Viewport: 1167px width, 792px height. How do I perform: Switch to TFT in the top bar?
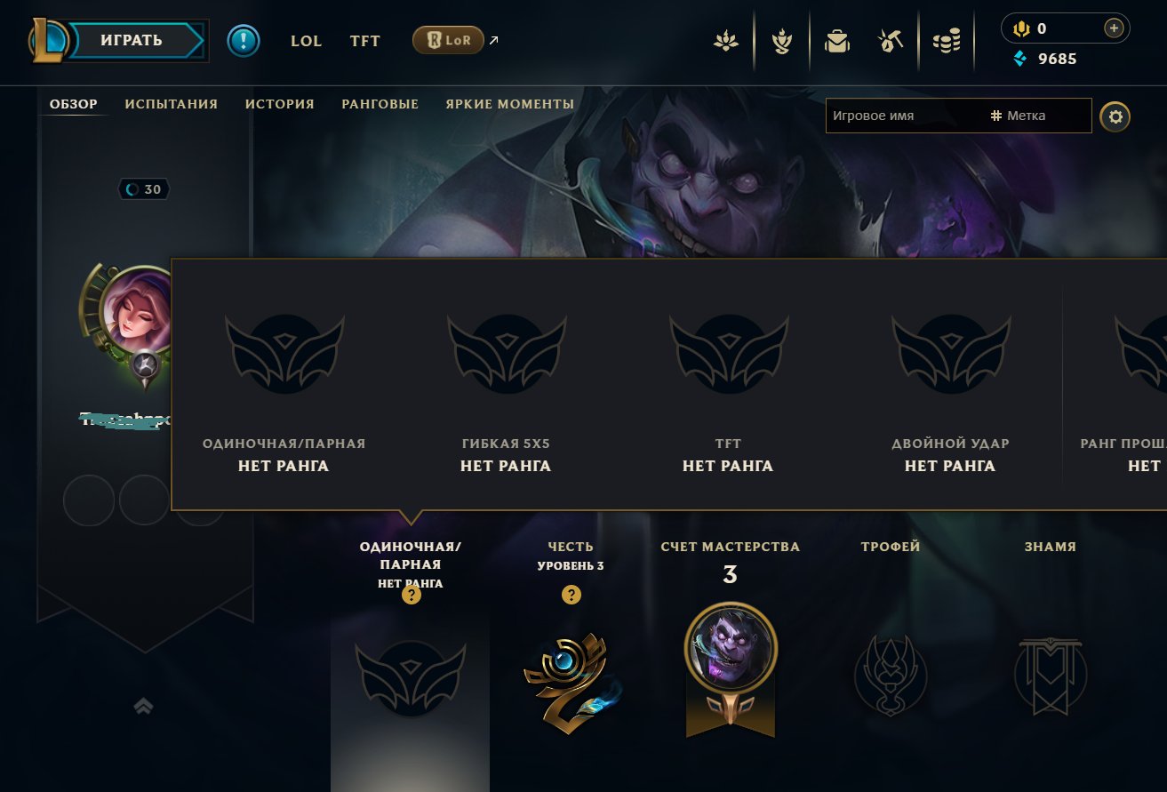[x=365, y=41]
